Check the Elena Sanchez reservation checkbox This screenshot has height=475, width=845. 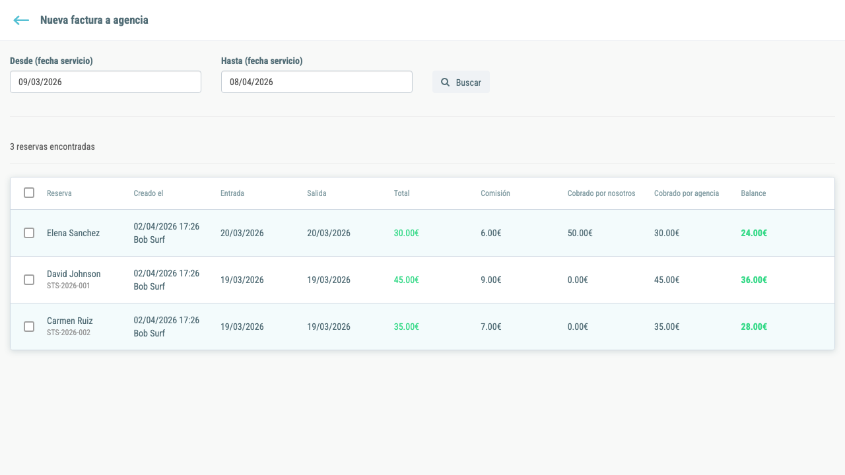click(29, 233)
